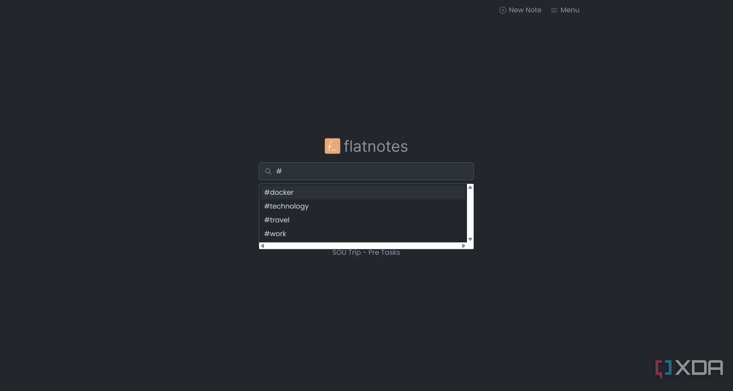Select the #docker tag suggestion

tap(363, 192)
